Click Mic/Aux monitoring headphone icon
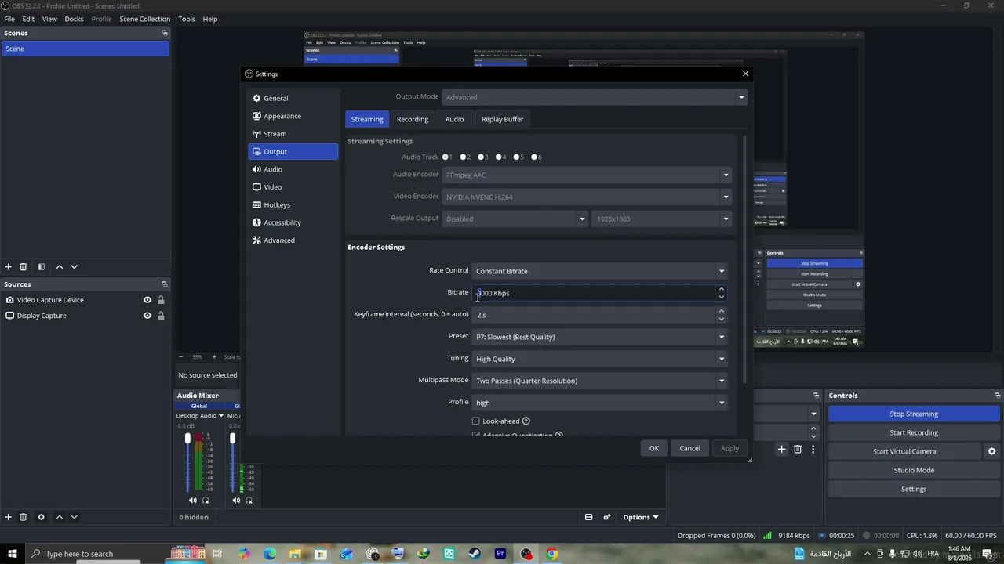Image resolution: width=1004 pixels, height=564 pixels. point(249,500)
